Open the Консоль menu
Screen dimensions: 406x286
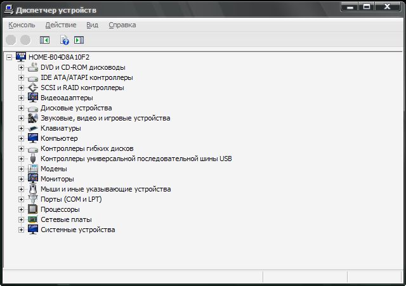pyautogui.click(x=22, y=25)
